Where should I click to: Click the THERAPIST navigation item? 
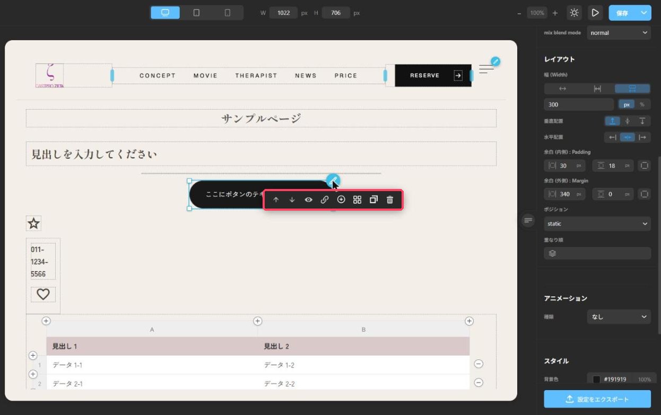tap(256, 76)
